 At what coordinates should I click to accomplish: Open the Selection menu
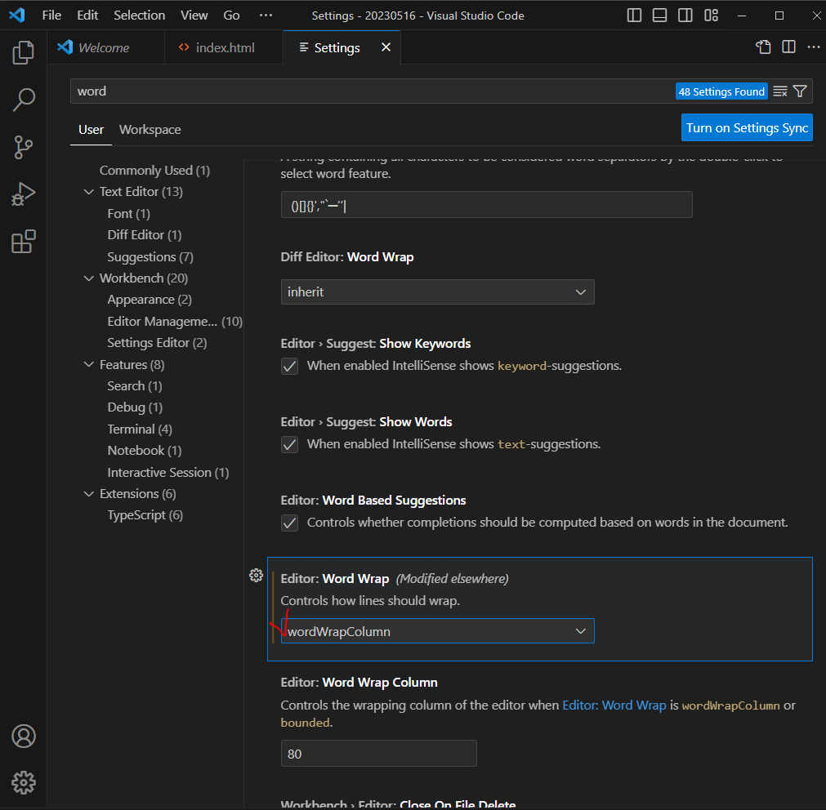(x=140, y=16)
